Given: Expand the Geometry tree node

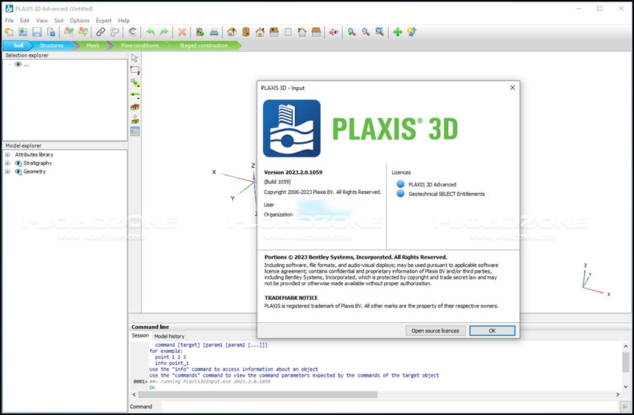Looking at the screenshot, I should coord(7,172).
